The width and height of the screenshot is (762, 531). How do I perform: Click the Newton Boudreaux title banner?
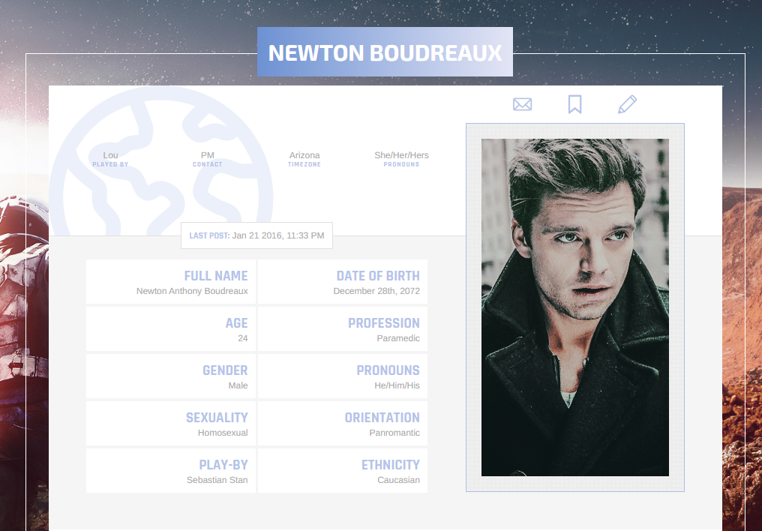point(385,52)
